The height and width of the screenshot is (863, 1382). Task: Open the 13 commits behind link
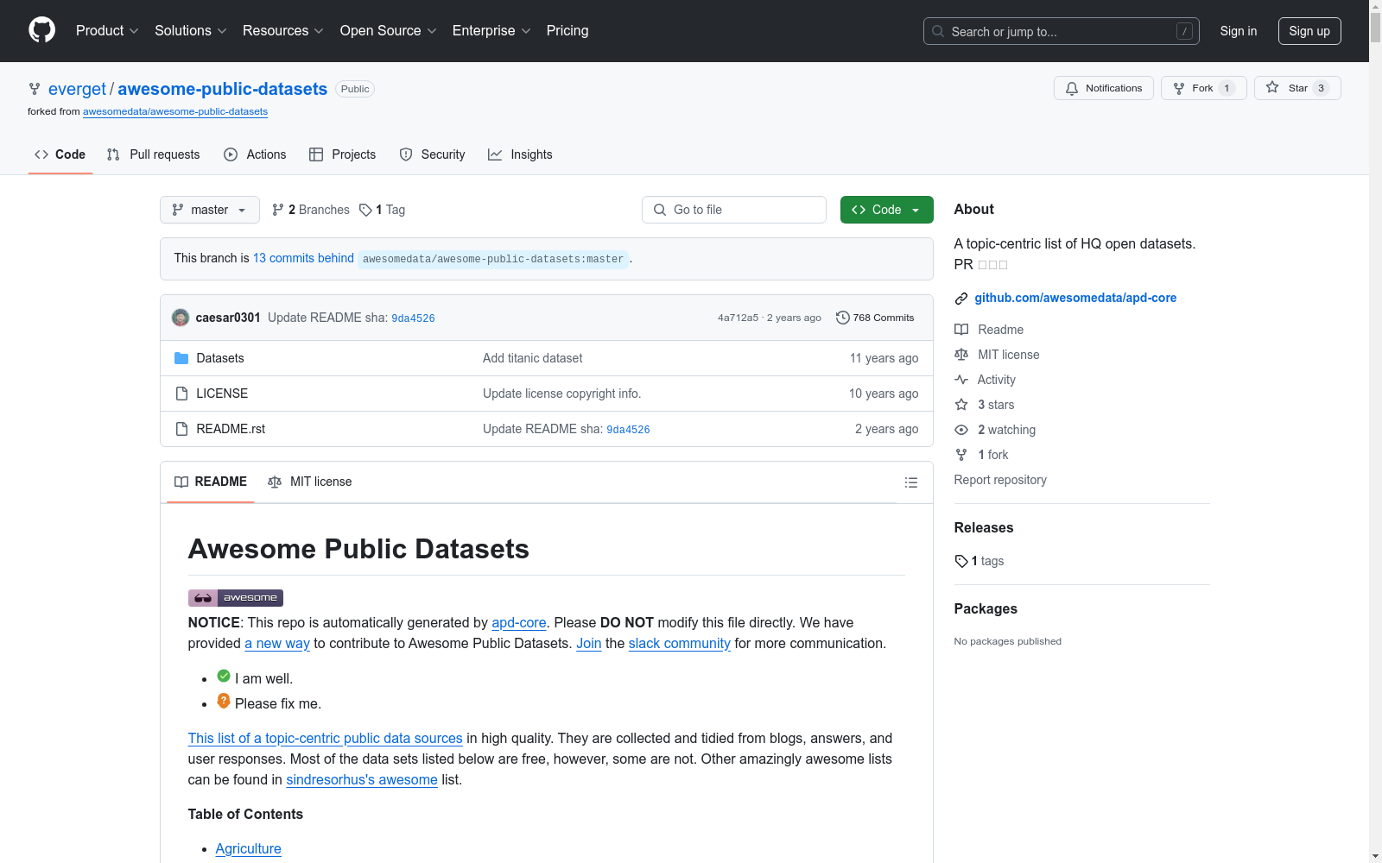click(303, 258)
